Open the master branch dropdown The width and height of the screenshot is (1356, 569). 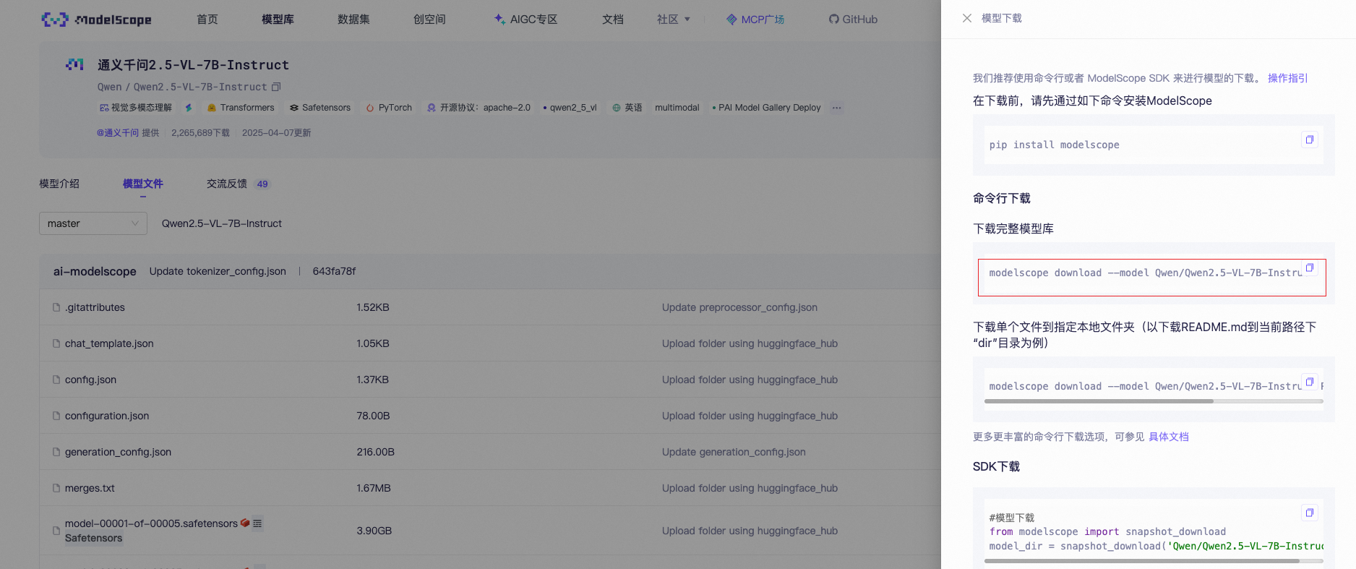93,223
